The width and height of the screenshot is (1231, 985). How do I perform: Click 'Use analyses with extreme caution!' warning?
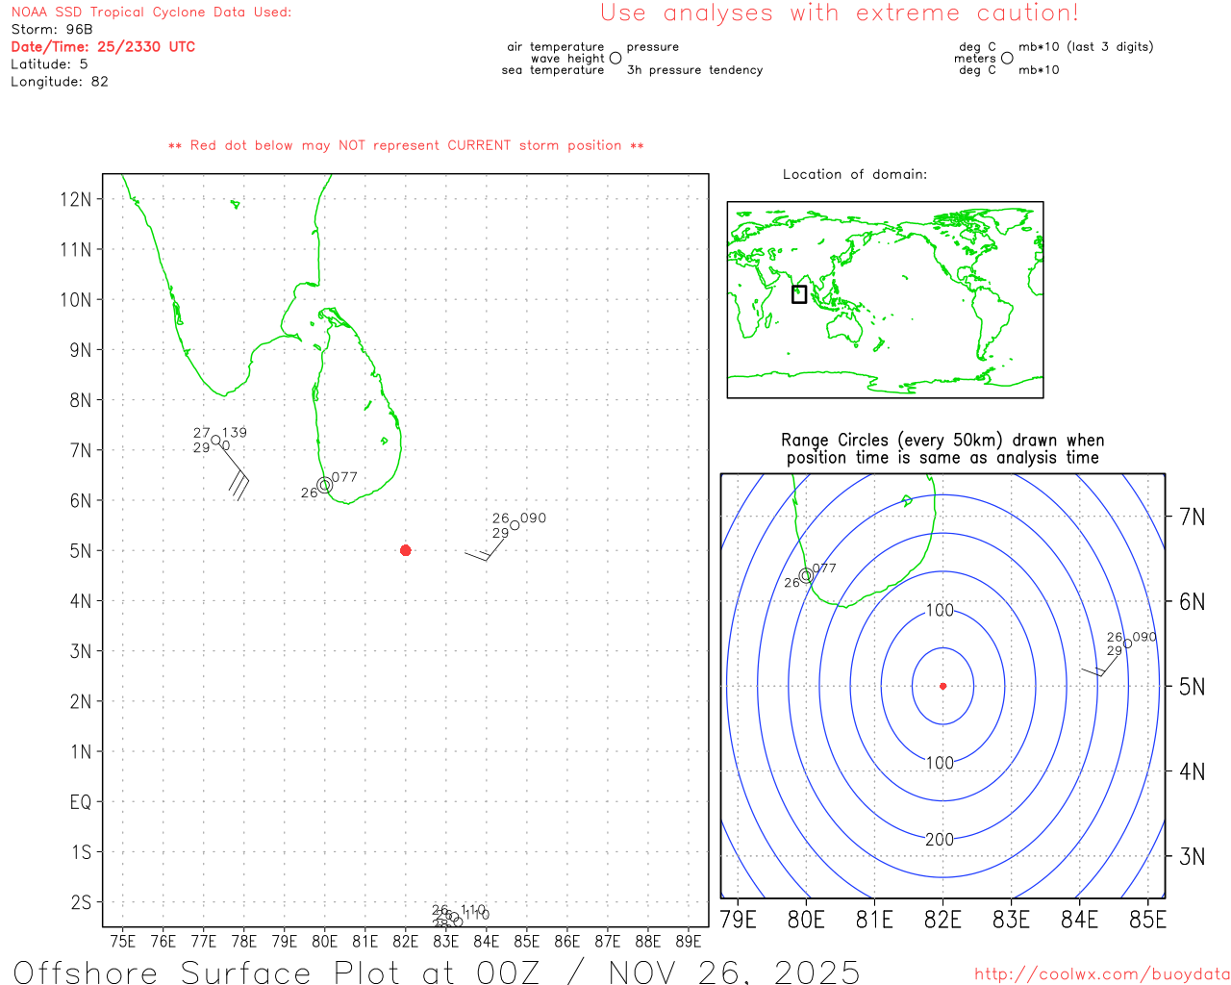(840, 13)
